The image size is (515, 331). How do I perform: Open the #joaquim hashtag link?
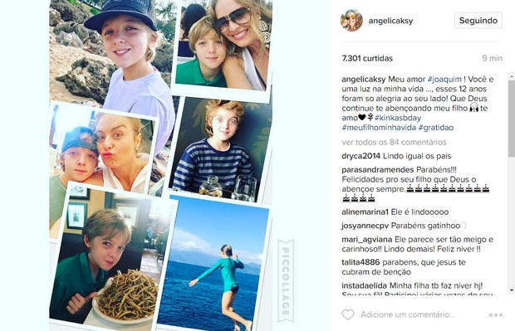444,80
